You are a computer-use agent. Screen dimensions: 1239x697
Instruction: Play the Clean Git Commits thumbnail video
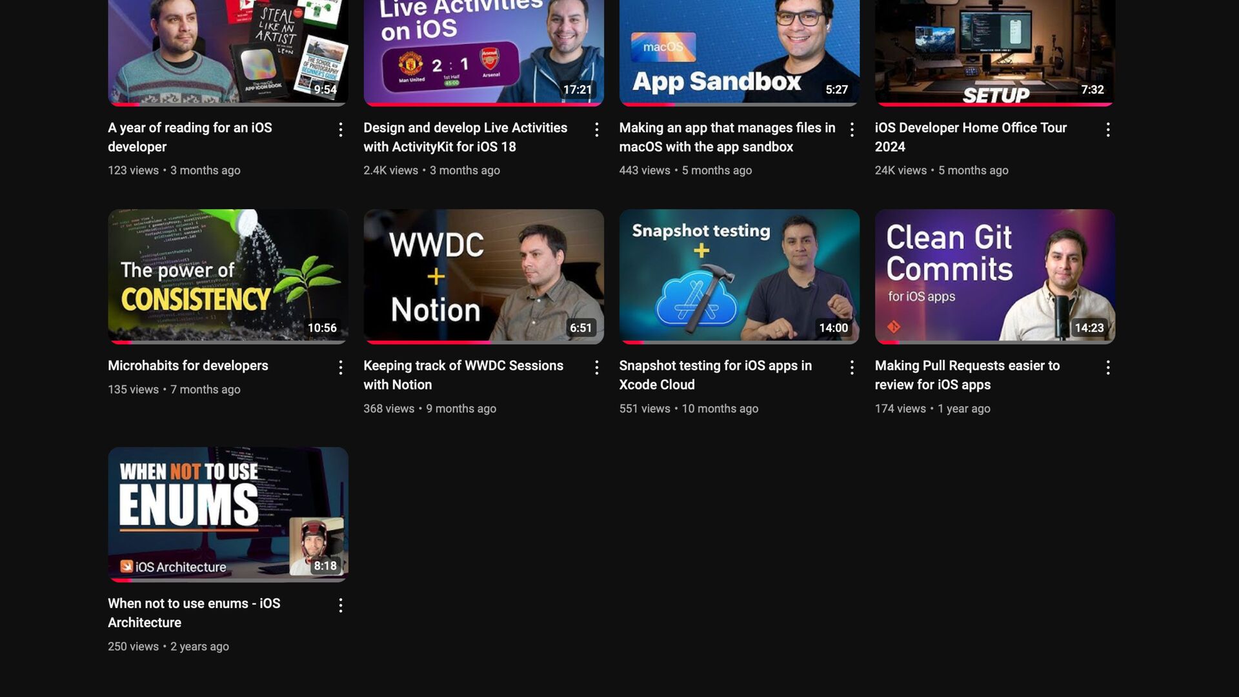(994, 276)
